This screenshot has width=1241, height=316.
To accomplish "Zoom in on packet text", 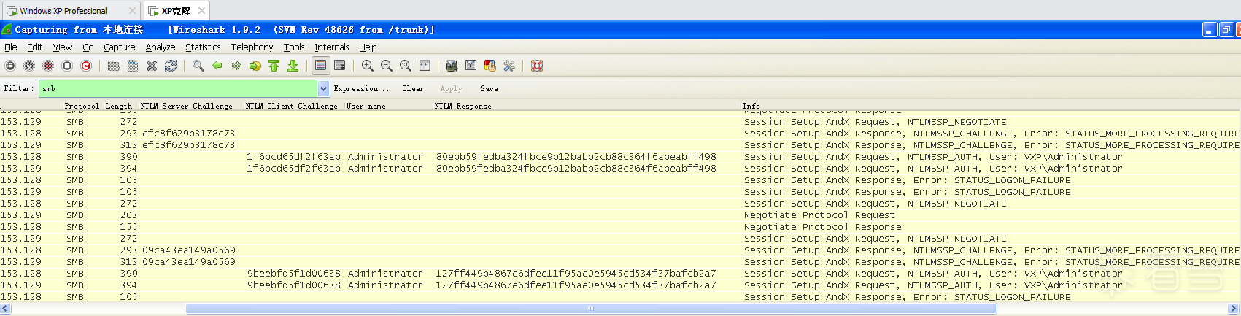I will [x=368, y=66].
